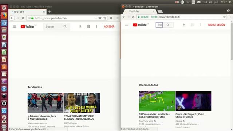The width and height of the screenshot is (233, 131).
Task: Open YouTube settings dots in Chromium
Action: pyautogui.click(x=200, y=25)
